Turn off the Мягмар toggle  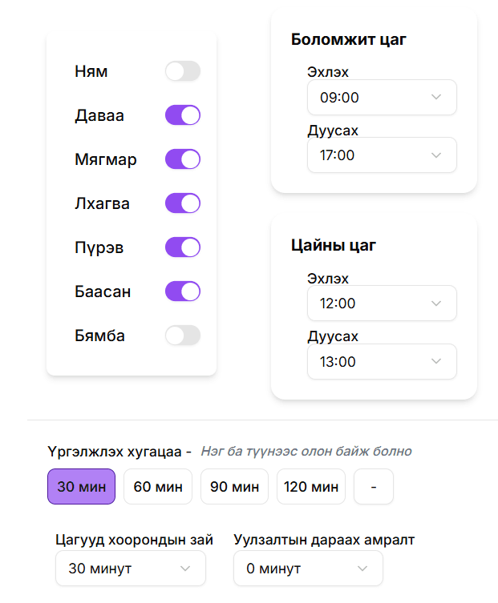tap(182, 159)
